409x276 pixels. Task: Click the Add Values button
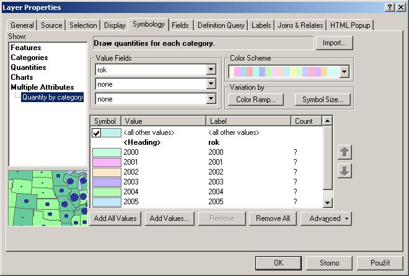point(169,218)
